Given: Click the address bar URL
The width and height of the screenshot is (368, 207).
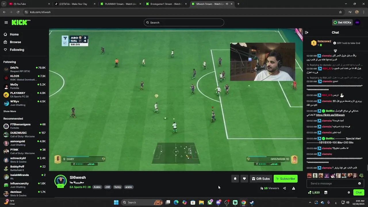Looking at the screenshot, I should click(x=40, y=12).
